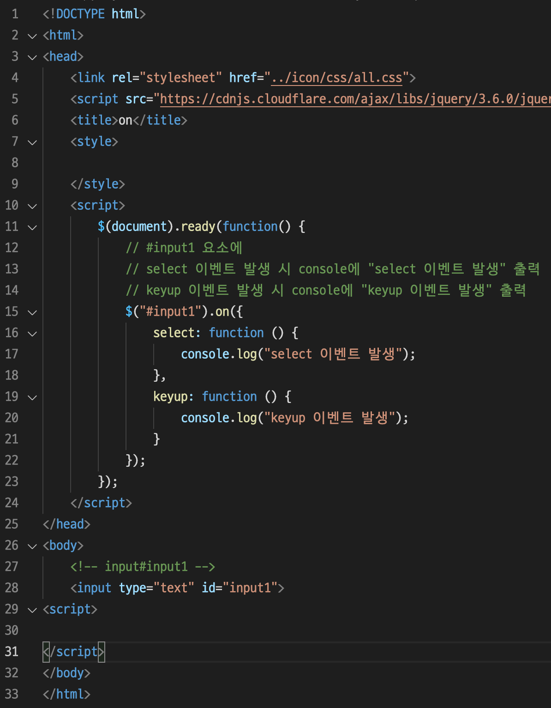Collapse the bottom script fold on line 29
The width and height of the screenshot is (551, 708).
coord(32,610)
